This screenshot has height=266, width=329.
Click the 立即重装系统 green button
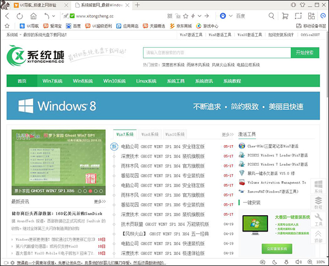277,249
